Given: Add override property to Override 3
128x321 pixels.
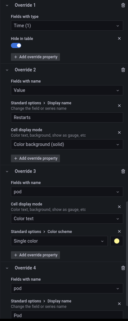Looking at the screenshot, I should (x=36, y=255).
